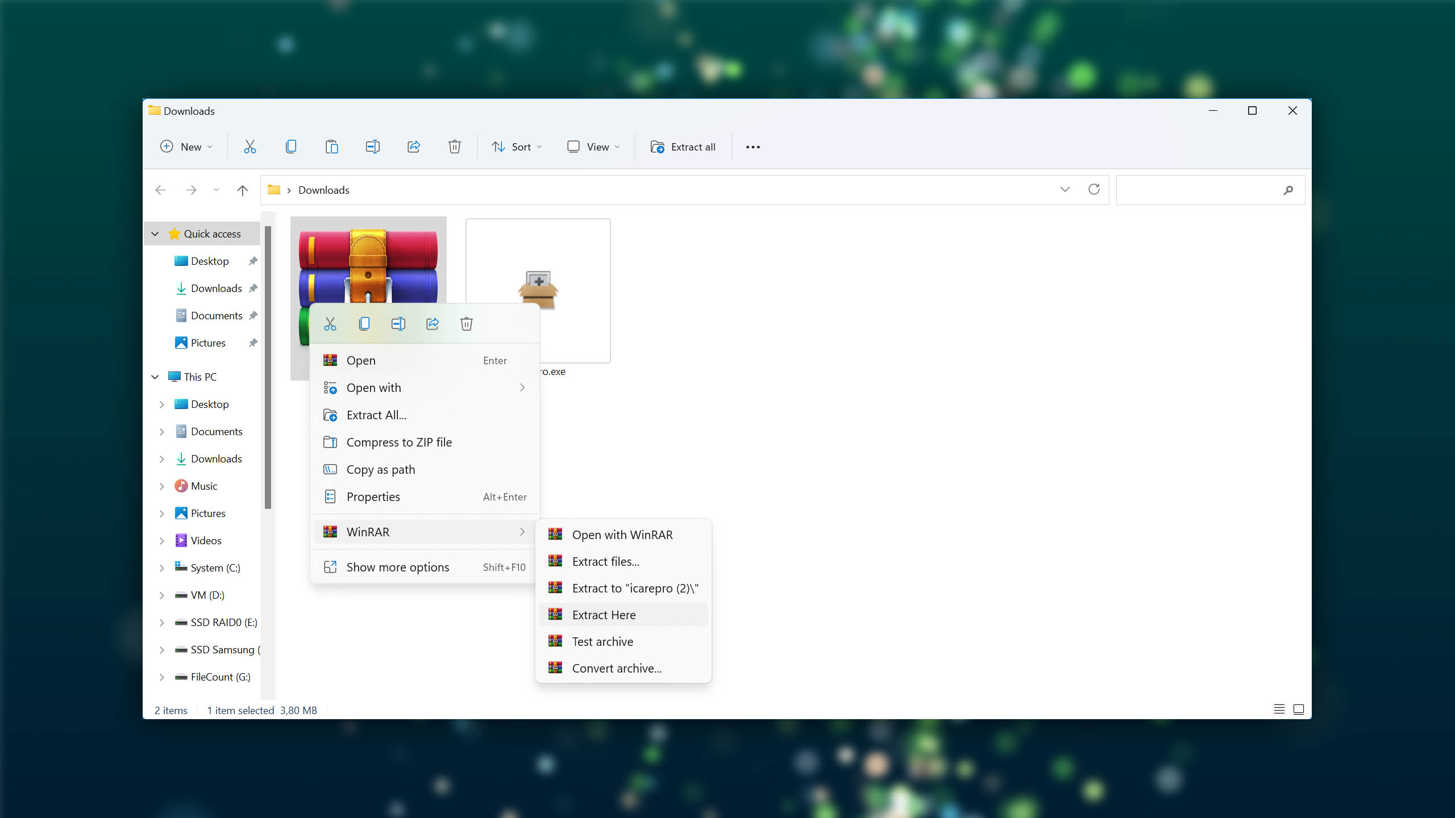
Task: Click the Rename icon in the context menu
Action: 398,324
